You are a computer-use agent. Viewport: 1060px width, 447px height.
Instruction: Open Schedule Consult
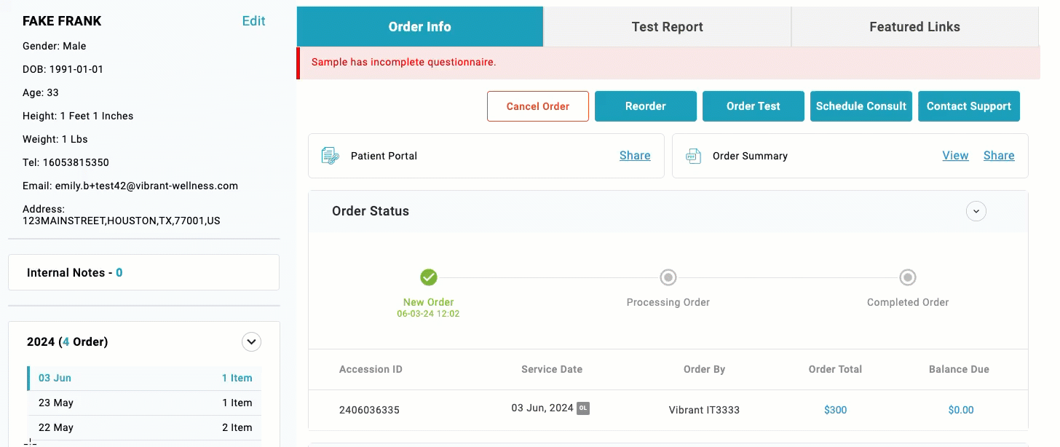tap(861, 106)
